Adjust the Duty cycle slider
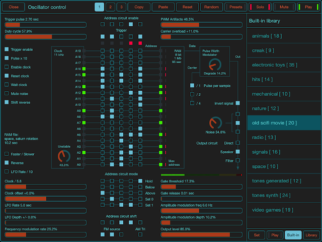 coord(45,37)
